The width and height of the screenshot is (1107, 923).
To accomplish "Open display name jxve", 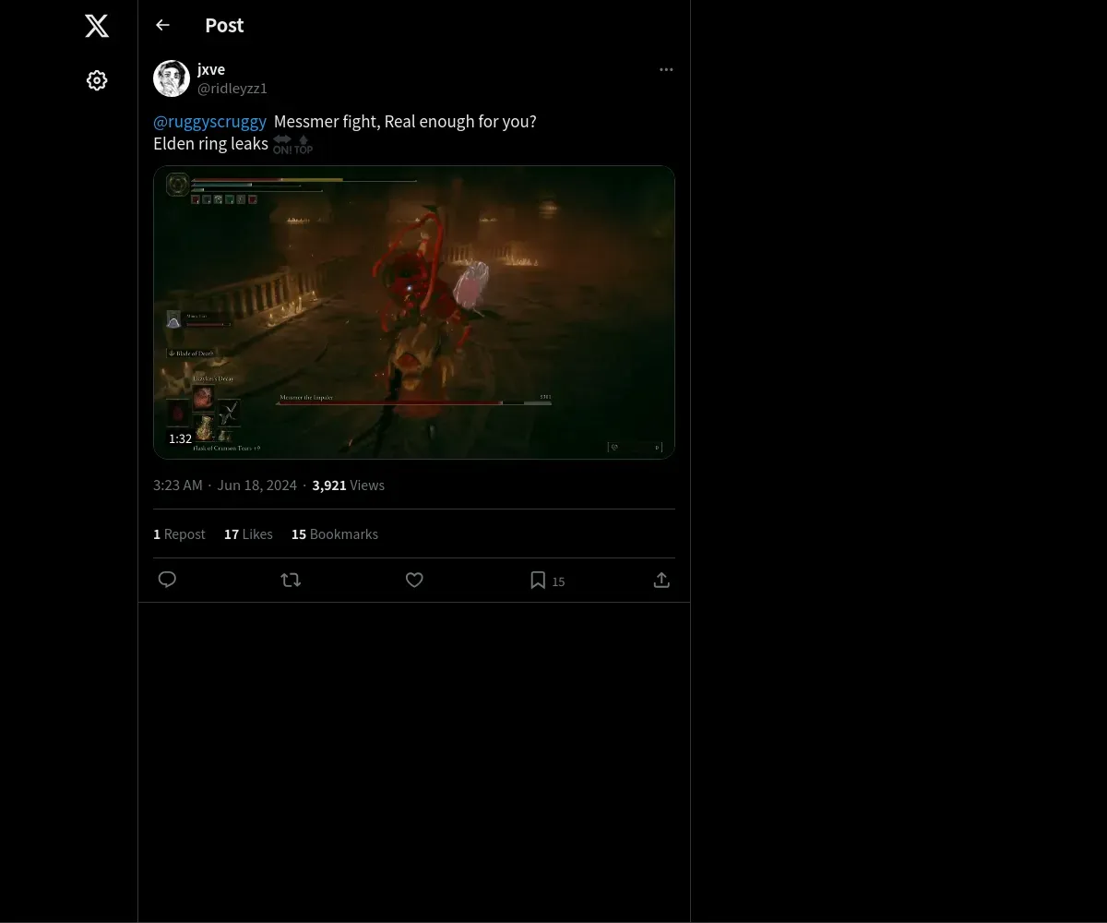I will (x=211, y=69).
